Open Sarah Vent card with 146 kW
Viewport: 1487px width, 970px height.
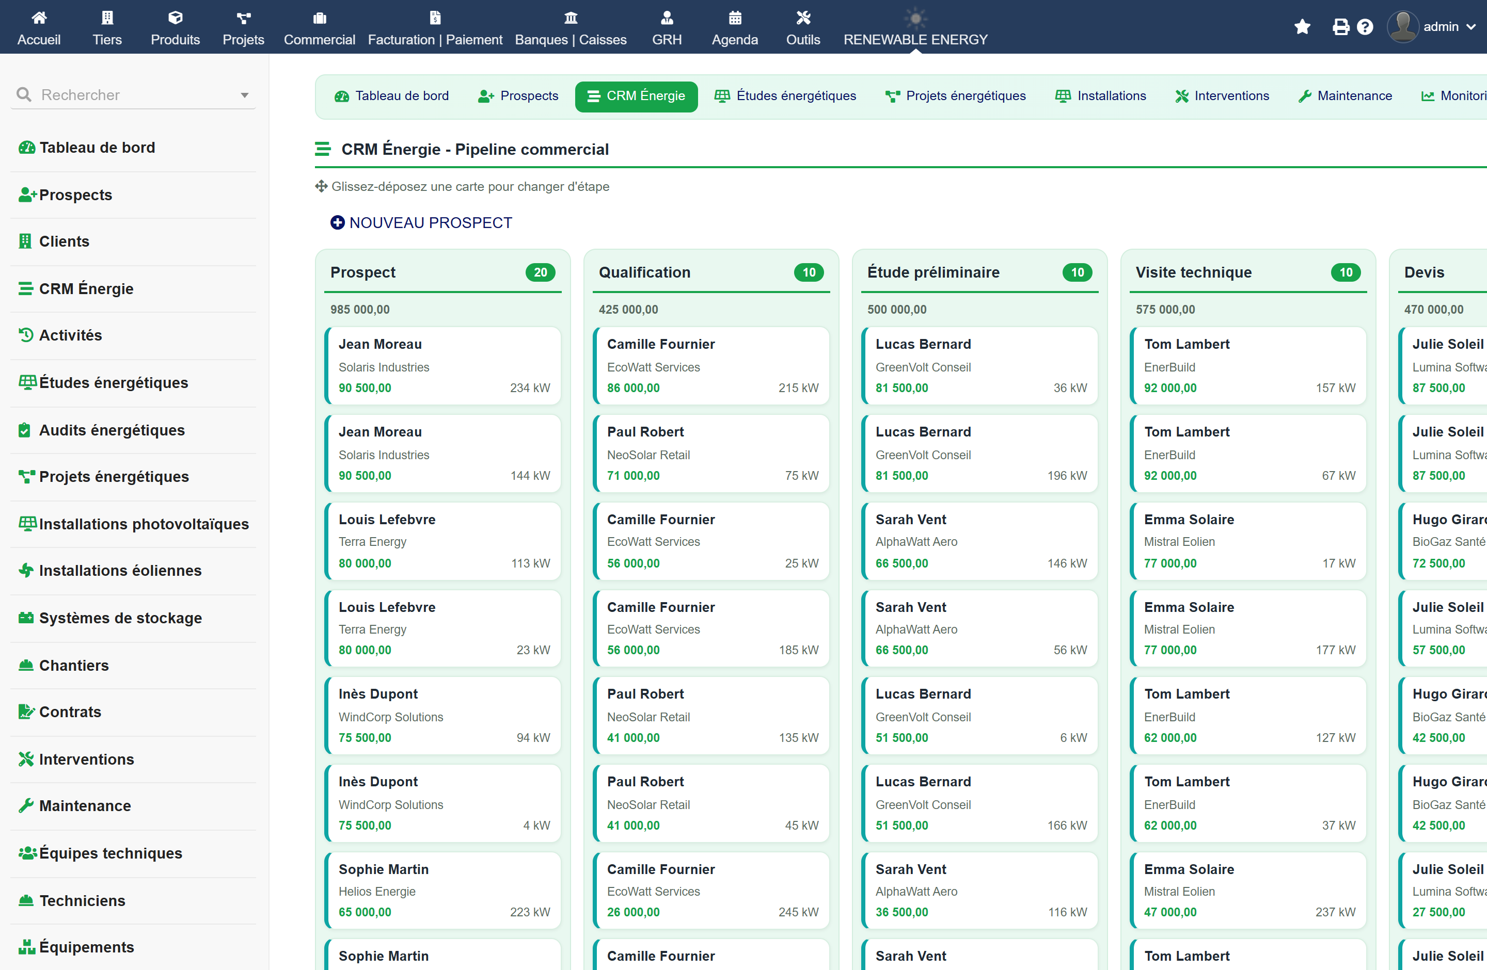pyautogui.click(x=979, y=541)
